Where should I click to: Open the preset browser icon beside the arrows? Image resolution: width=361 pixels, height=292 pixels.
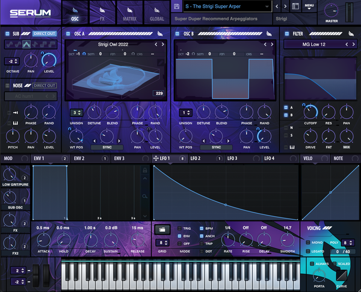click(295, 7)
